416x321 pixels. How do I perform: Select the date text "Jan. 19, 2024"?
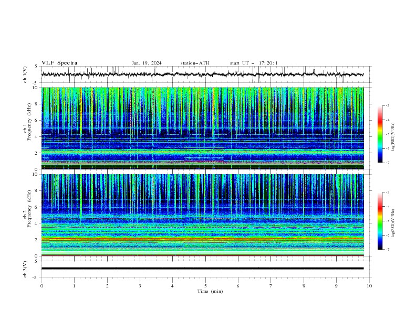pos(147,63)
